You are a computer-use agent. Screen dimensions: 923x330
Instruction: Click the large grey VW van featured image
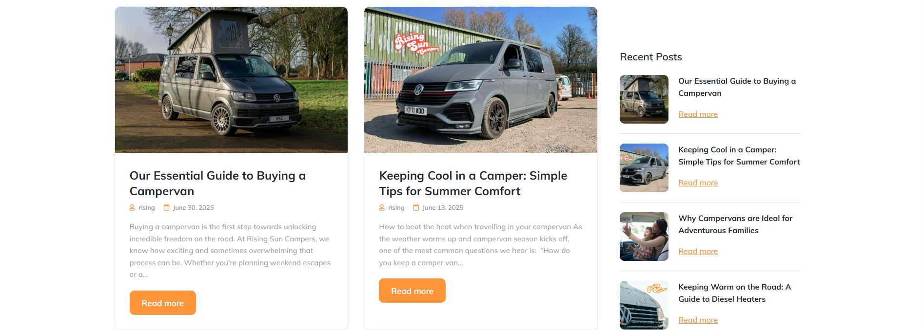tap(480, 80)
